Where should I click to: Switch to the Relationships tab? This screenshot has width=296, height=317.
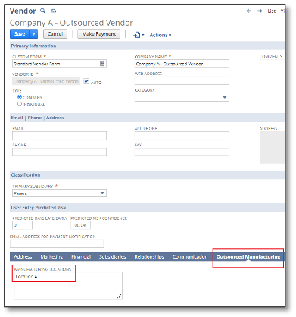[149, 256]
